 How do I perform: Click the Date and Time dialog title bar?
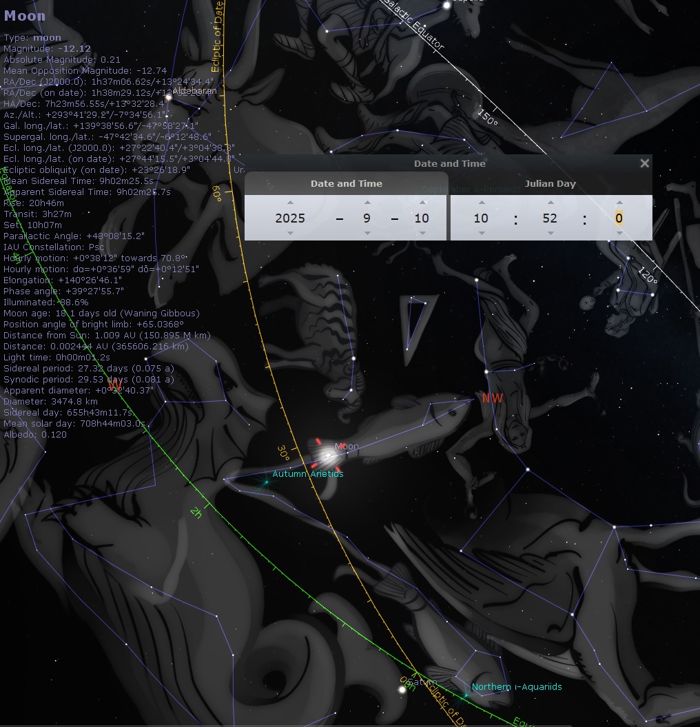(x=449, y=163)
